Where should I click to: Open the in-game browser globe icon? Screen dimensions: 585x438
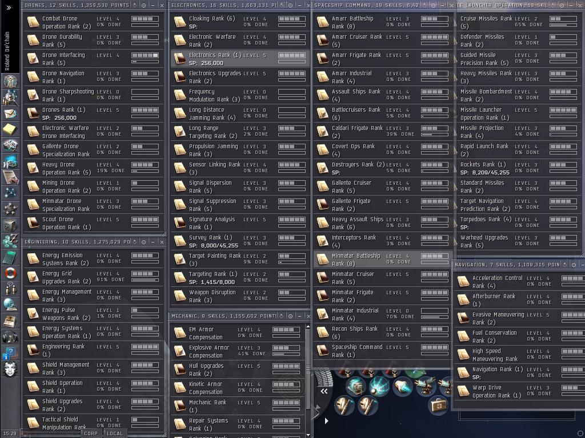pos(10,305)
